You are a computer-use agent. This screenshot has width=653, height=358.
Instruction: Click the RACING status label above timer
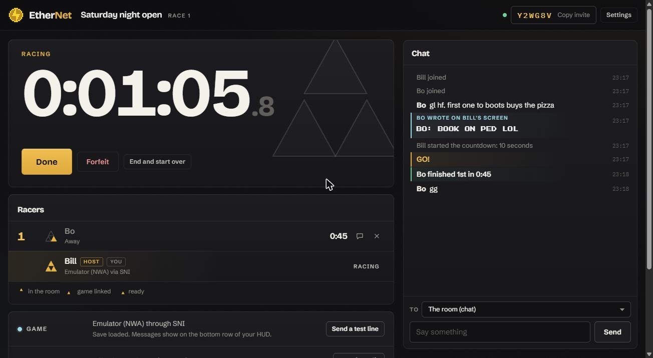click(x=36, y=54)
